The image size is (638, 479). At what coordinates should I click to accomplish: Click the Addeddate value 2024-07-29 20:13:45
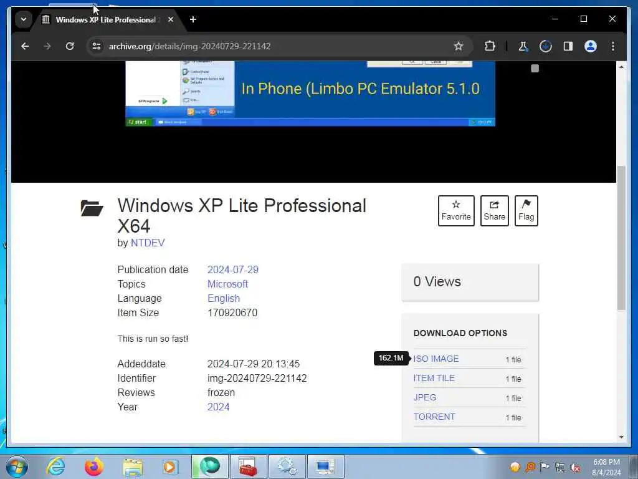click(x=254, y=364)
